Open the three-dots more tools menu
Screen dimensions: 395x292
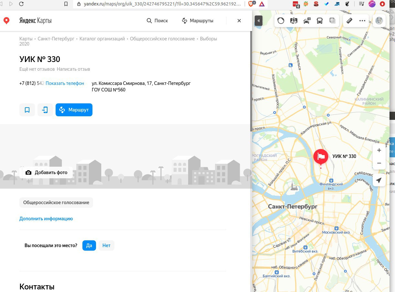tap(362, 21)
